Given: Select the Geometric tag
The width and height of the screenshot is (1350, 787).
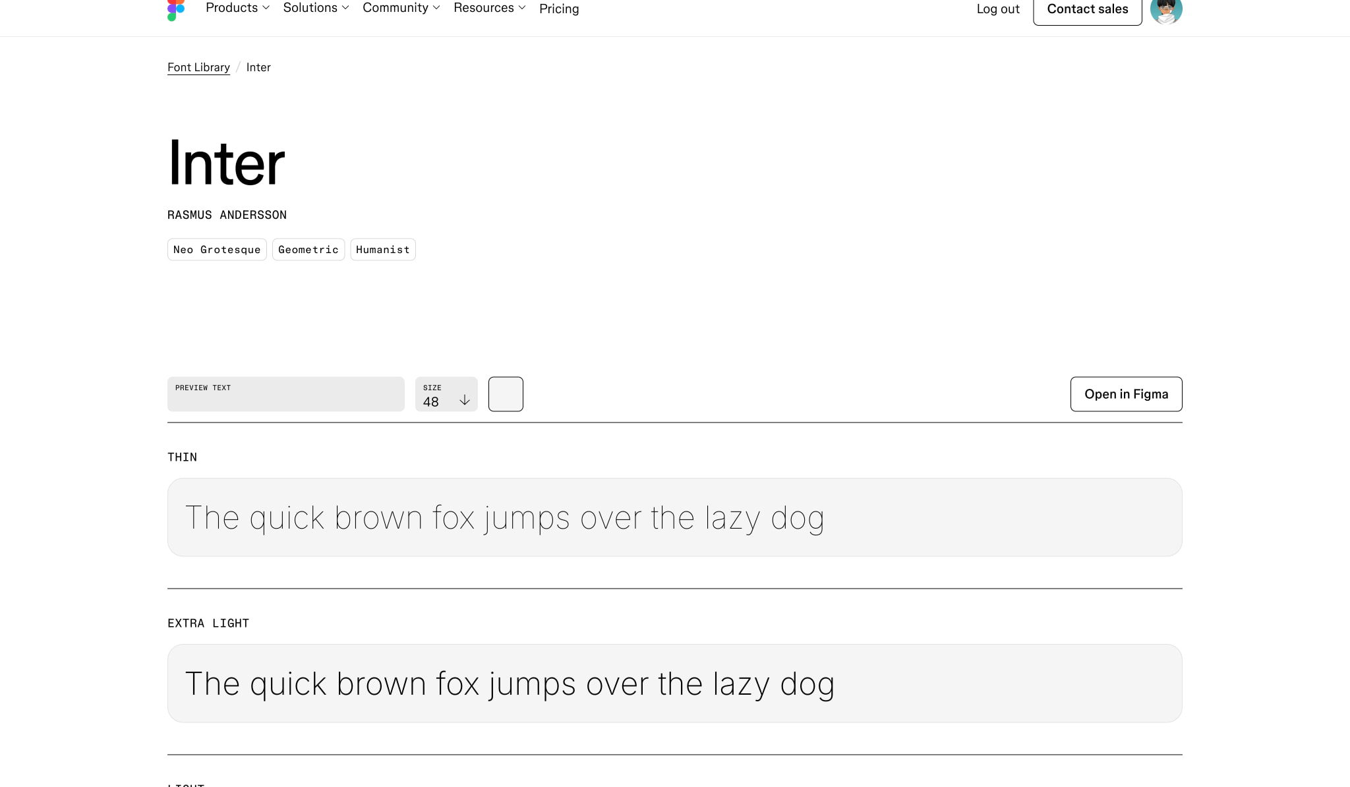Looking at the screenshot, I should [308, 250].
